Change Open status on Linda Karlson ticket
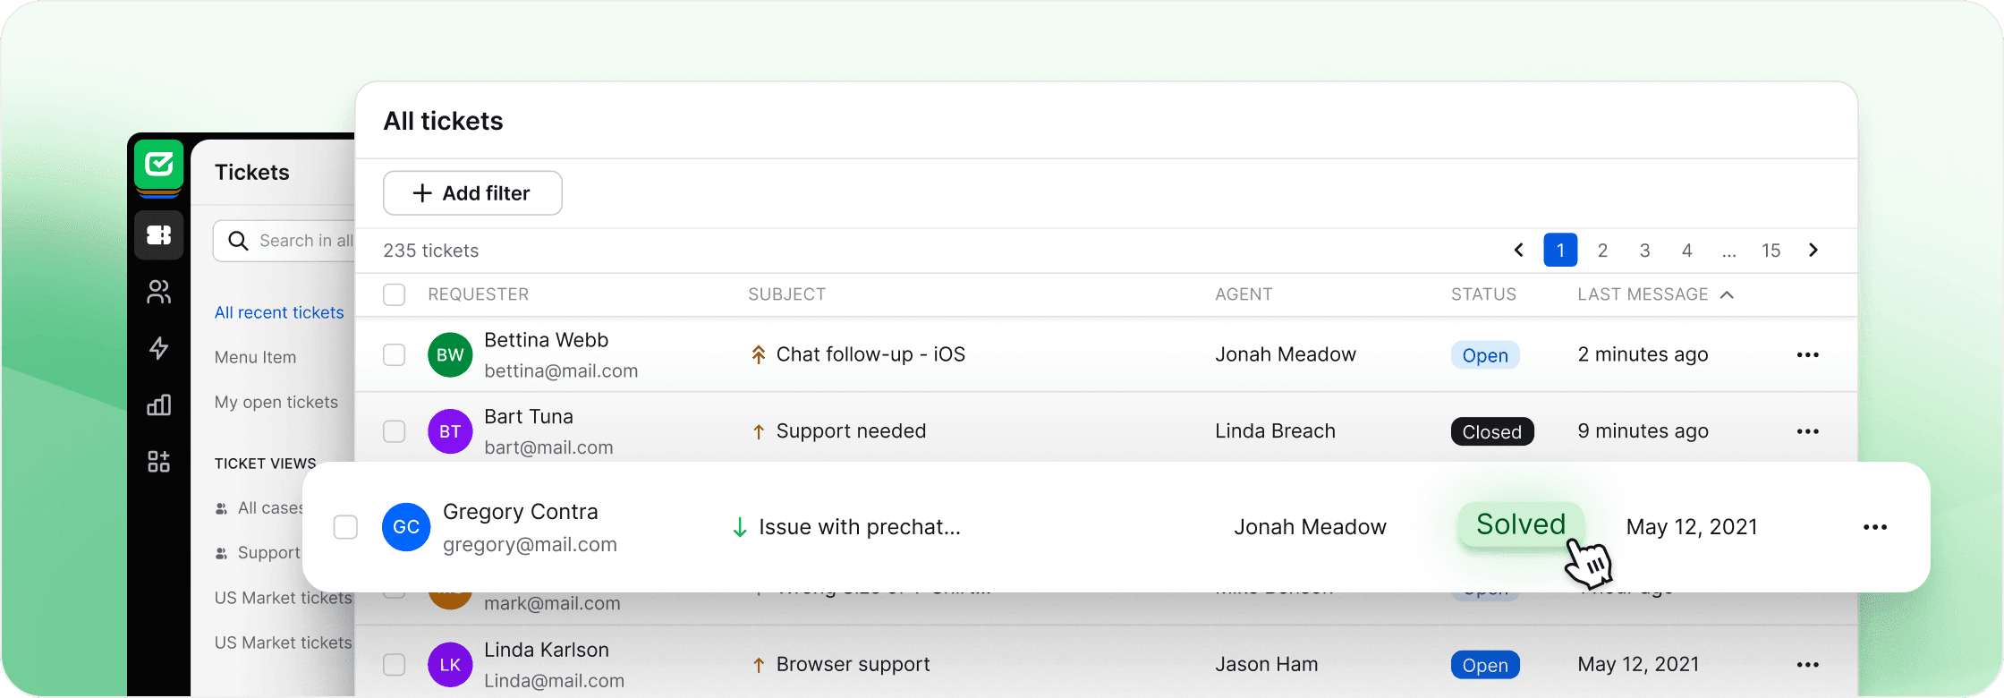The image size is (2004, 698). (x=1485, y=665)
